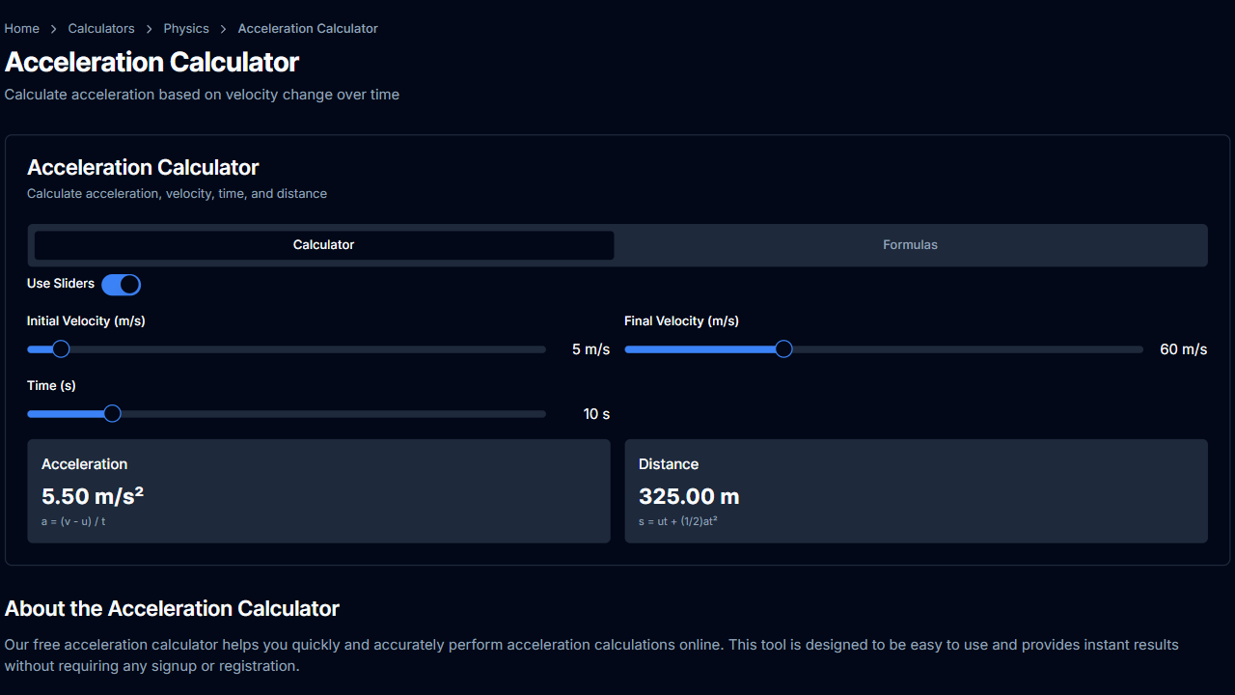1235x695 pixels.
Task: Click the Acceleration Calculator page heading
Action: tap(151, 62)
